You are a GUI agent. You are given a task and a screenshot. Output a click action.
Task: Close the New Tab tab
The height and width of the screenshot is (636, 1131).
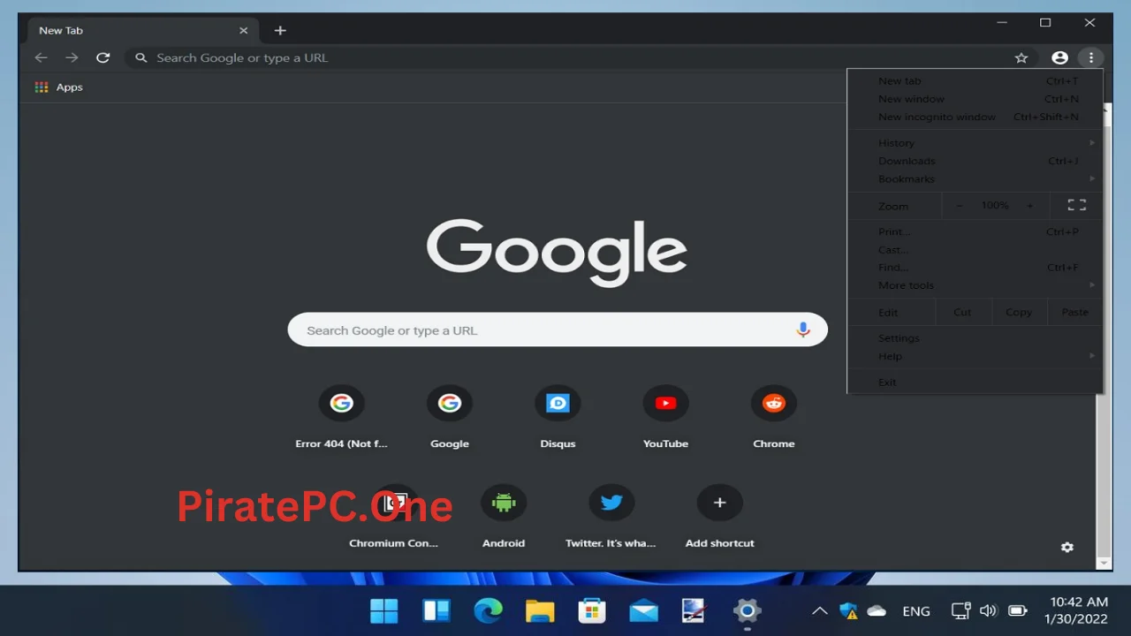(x=243, y=30)
